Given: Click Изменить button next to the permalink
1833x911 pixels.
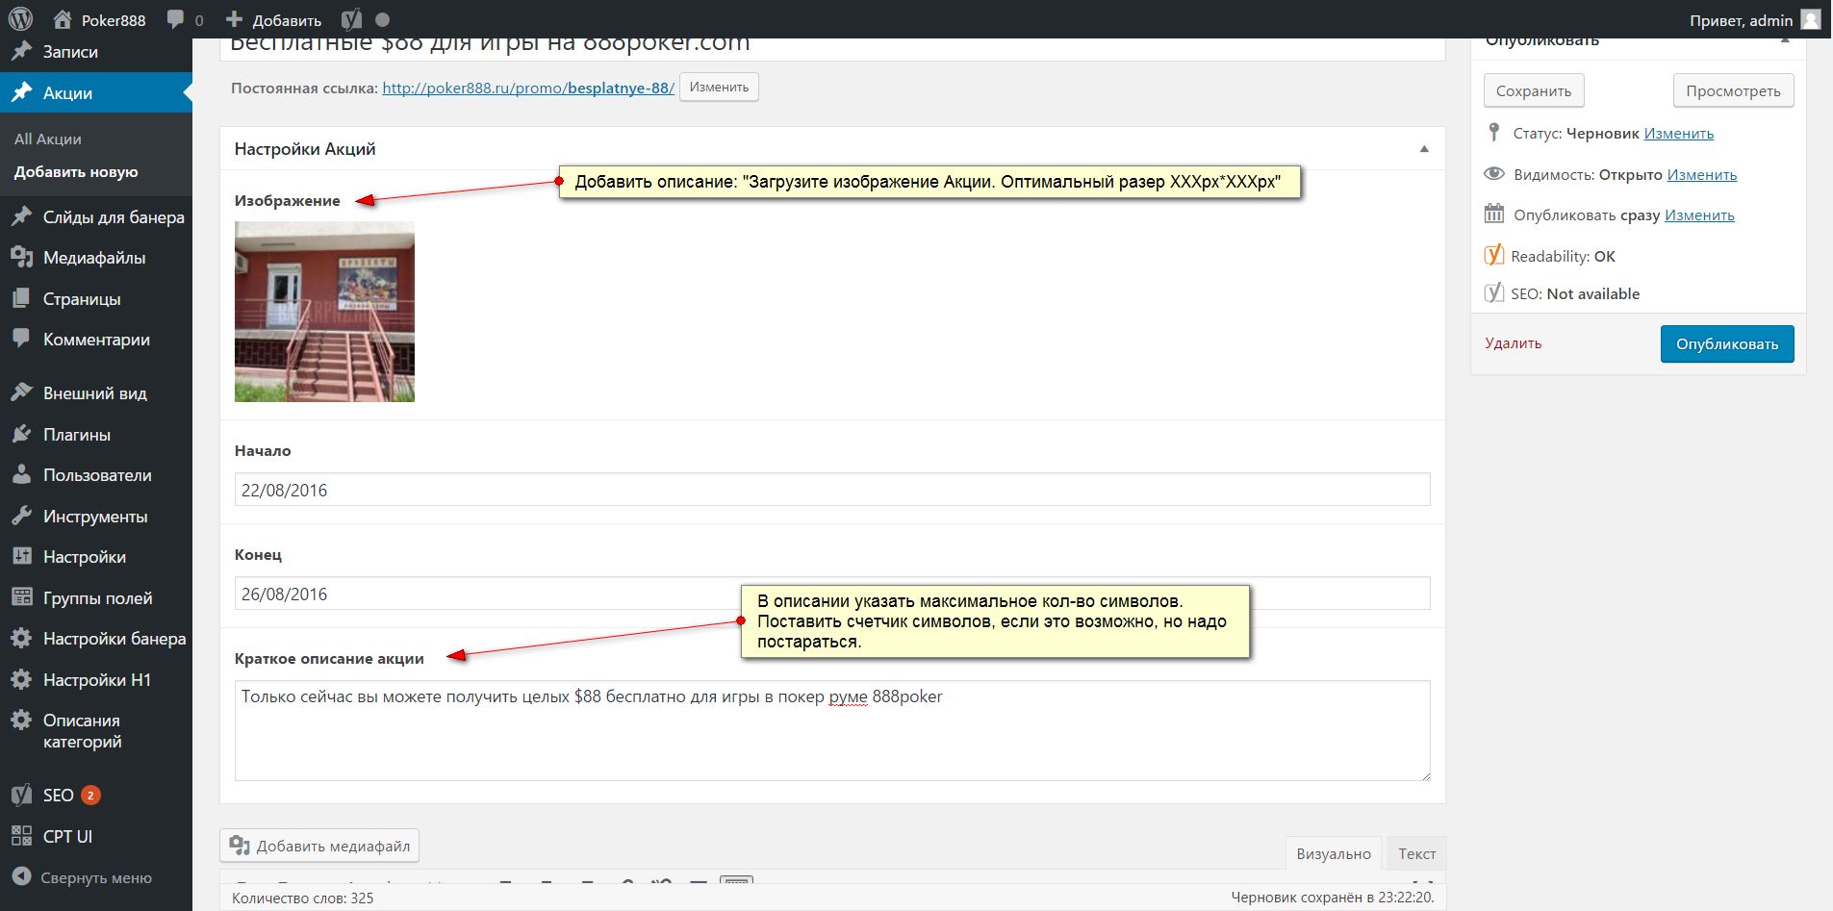Looking at the screenshot, I should pos(719,87).
